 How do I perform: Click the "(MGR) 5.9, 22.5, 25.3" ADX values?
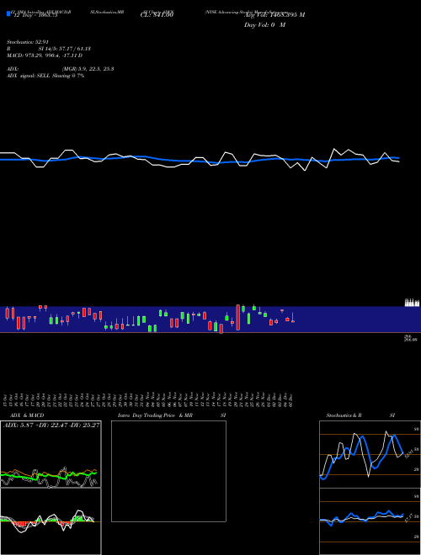(88, 69)
